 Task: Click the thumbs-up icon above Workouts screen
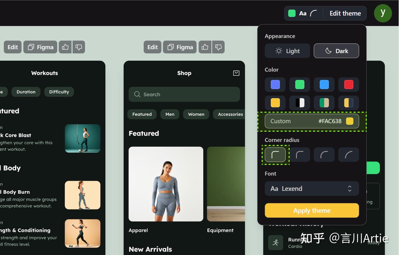tap(65, 47)
